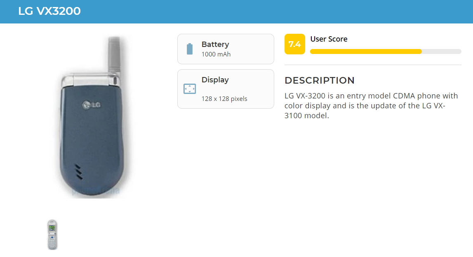Click the User Score progress bar
Image resolution: width=473 pixels, height=257 pixels.
coord(385,51)
